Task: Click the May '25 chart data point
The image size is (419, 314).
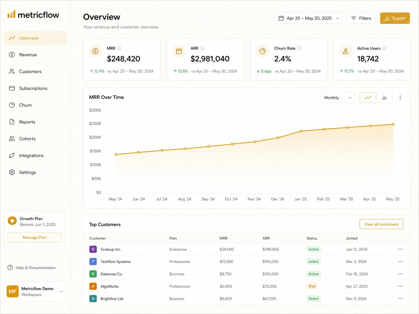Action: pos(393,124)
